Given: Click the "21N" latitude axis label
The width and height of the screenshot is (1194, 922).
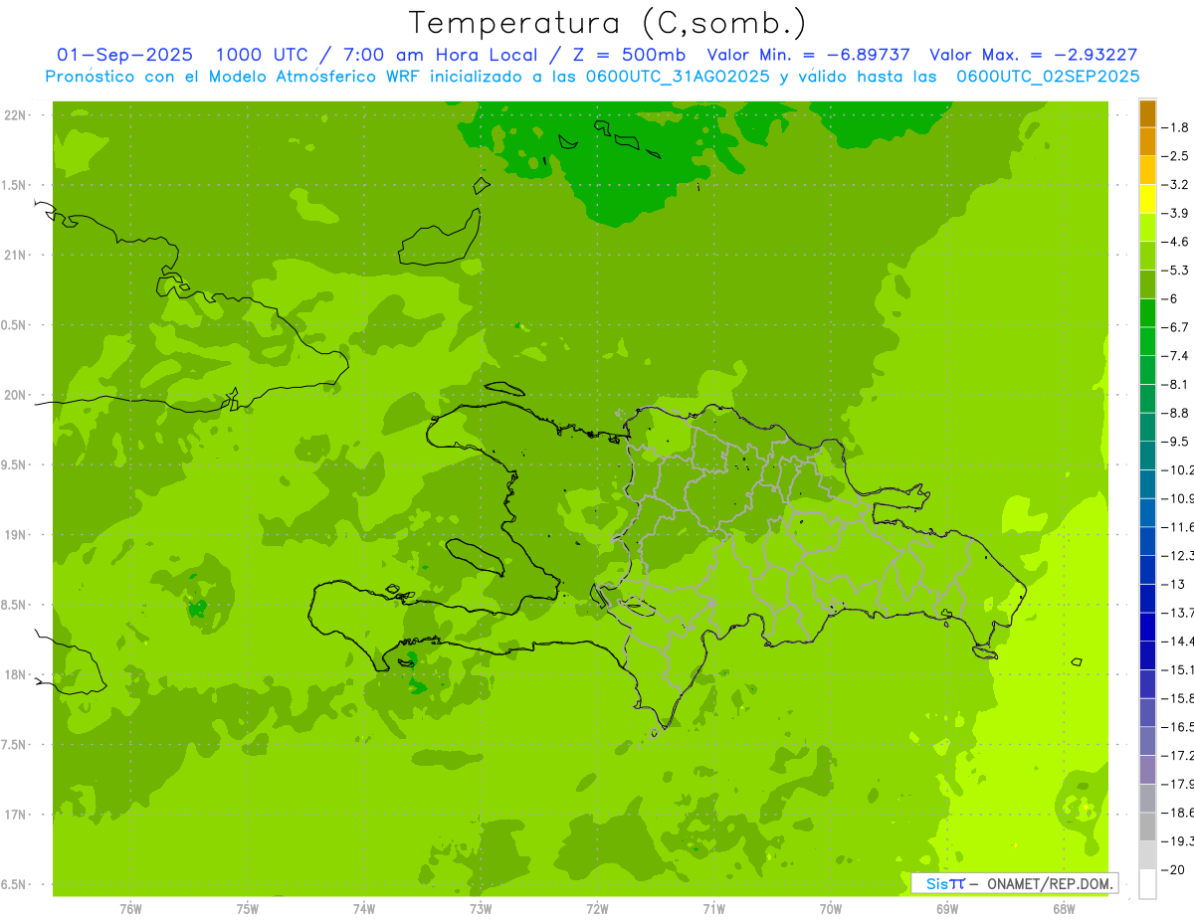Looking at the screenshot, I should [16, 256].
